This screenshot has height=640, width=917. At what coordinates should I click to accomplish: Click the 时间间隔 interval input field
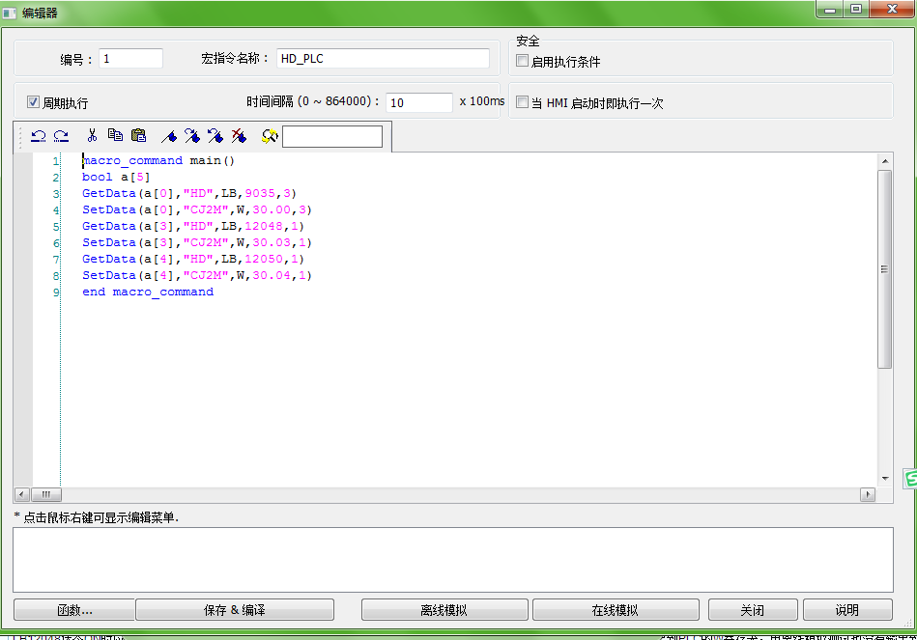click(418, 102)
